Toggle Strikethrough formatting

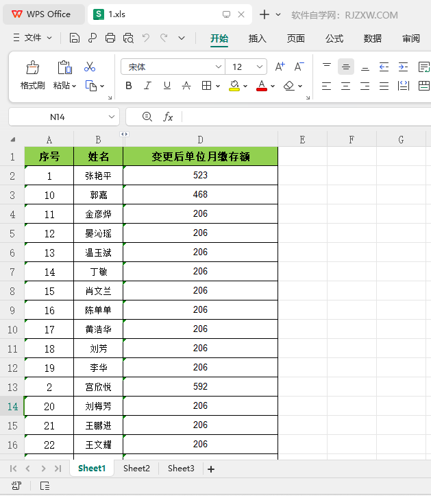click(186, 86)
